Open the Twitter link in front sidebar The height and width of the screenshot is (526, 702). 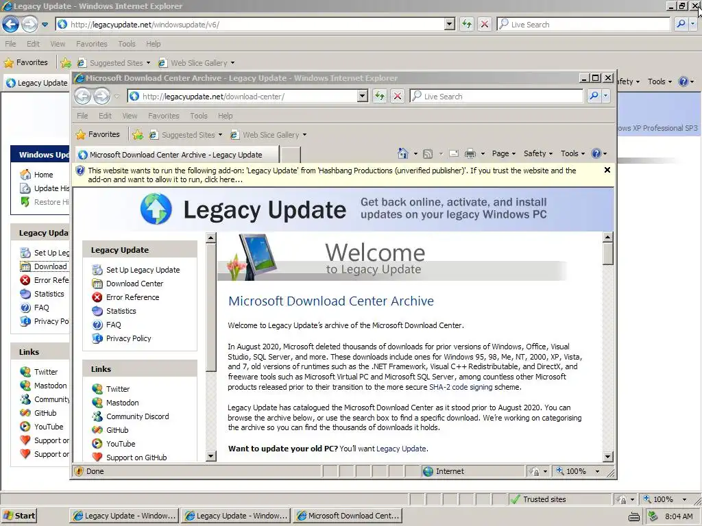pos(118,389)
